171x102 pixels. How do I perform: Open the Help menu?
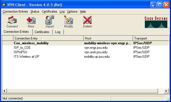[x=83, y=11]
